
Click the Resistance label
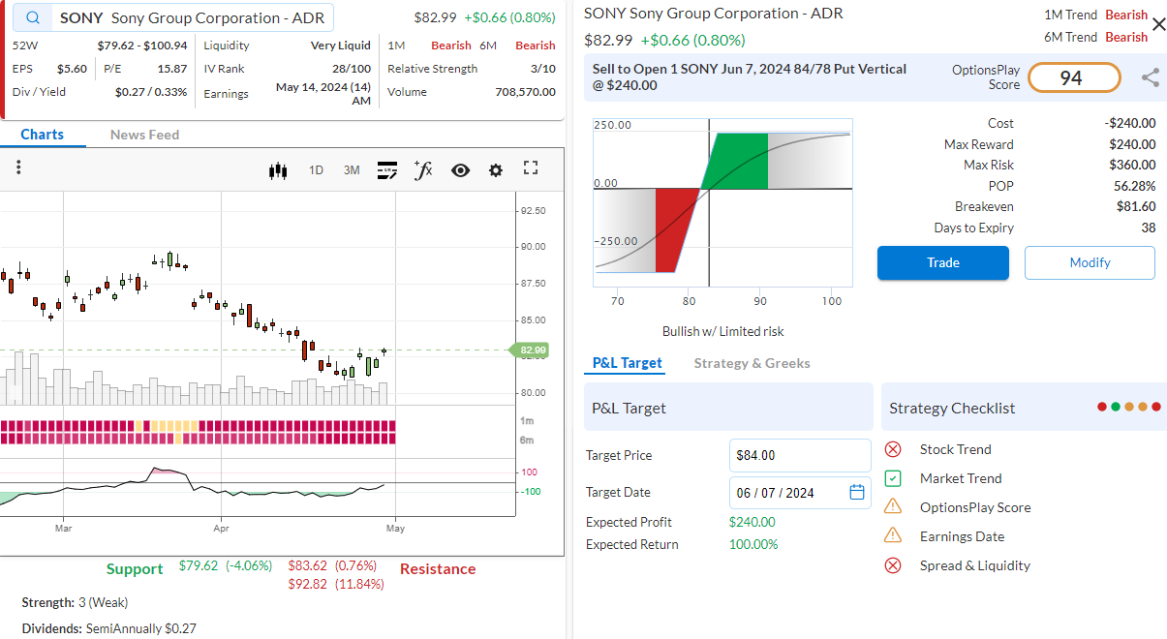(x=438, y=569)
